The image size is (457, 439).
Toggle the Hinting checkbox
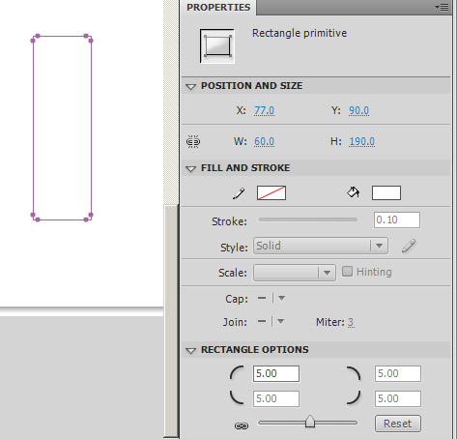point(347,272)
